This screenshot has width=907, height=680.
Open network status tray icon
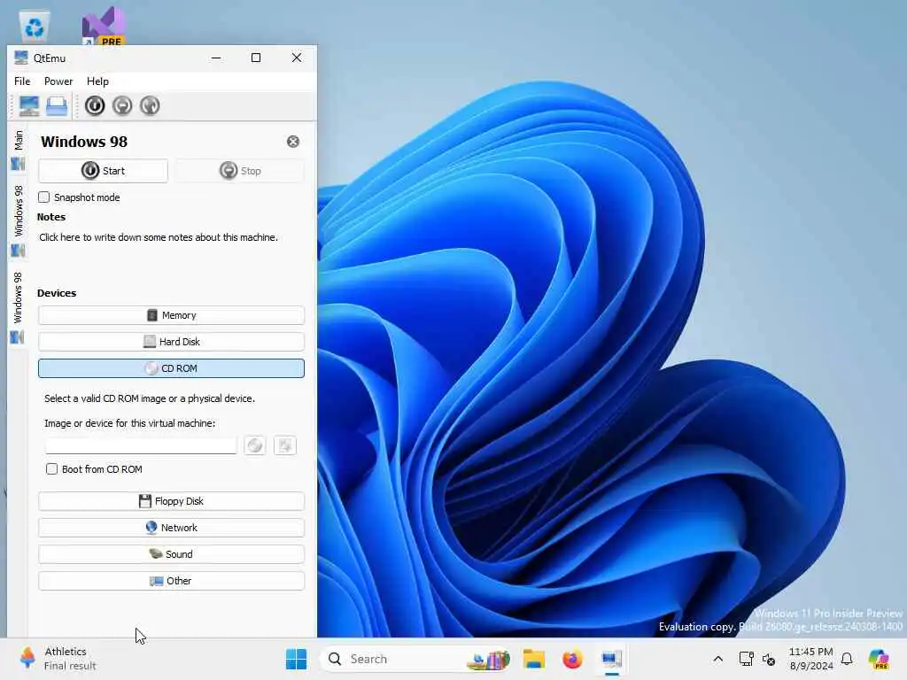pos(746,659)
